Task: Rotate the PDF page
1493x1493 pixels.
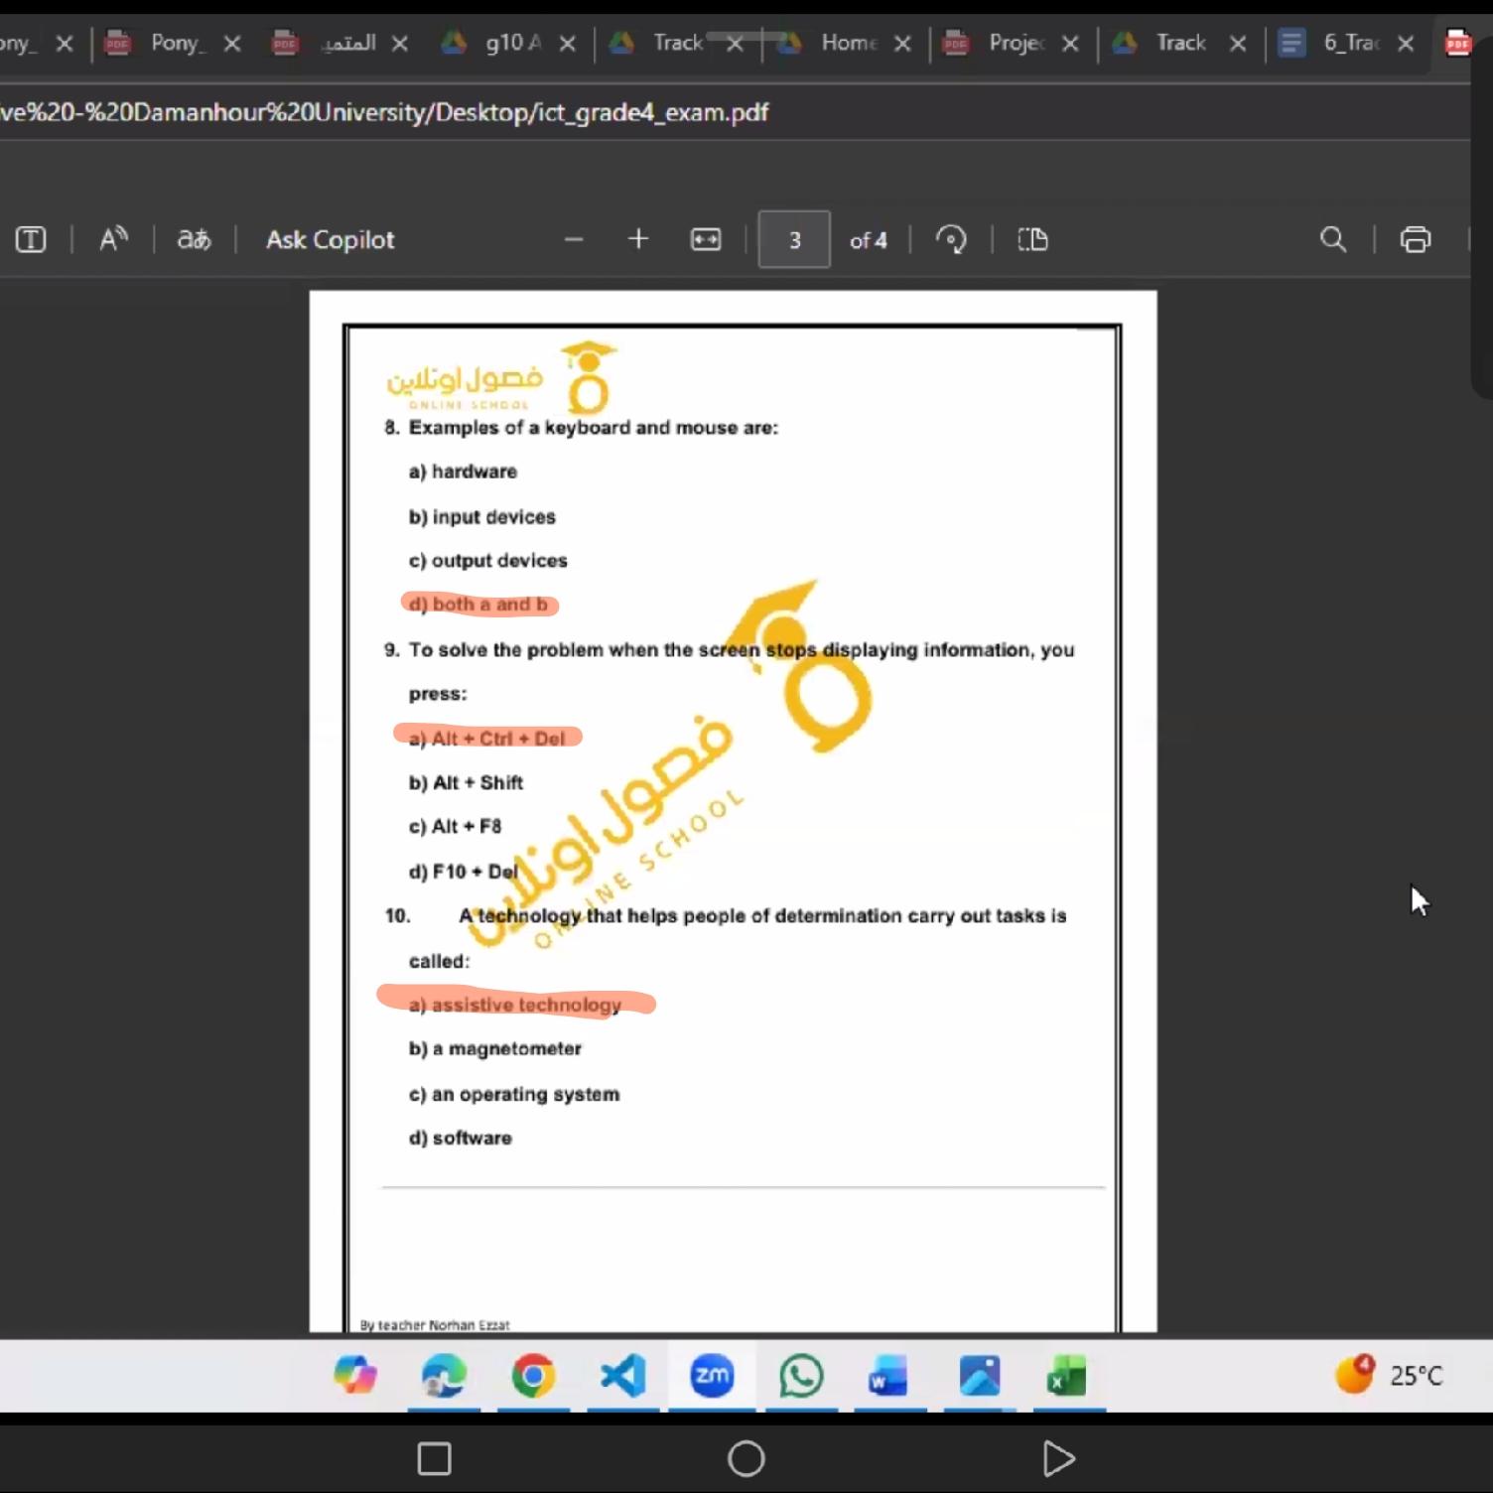Action: (x=951, y=239)
